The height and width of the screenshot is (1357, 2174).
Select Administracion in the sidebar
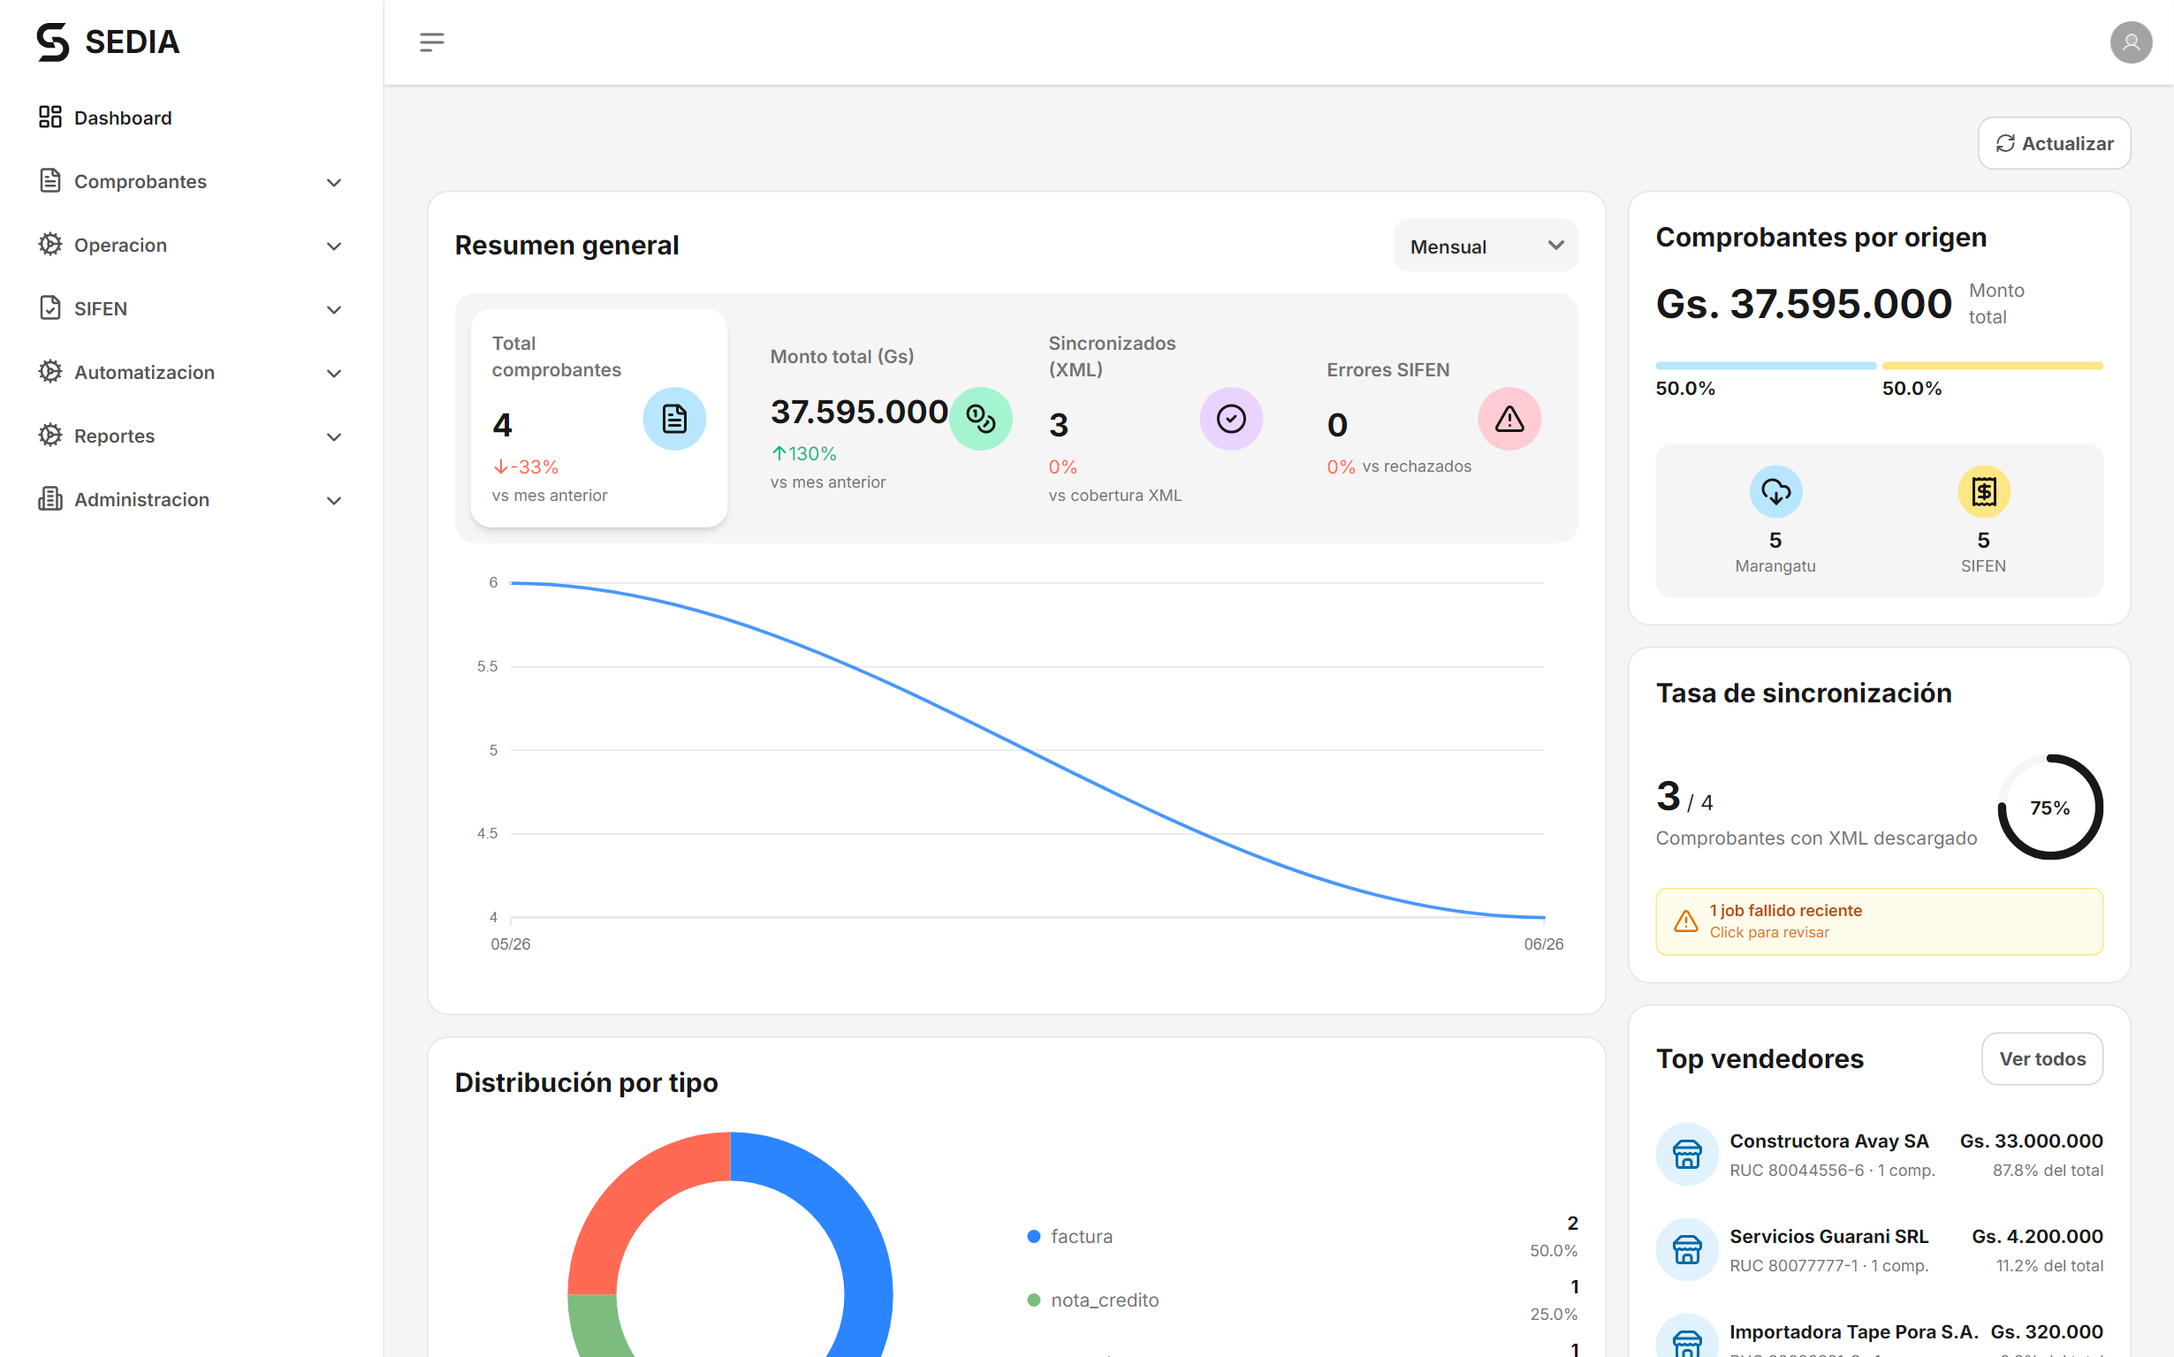point(191,499)
